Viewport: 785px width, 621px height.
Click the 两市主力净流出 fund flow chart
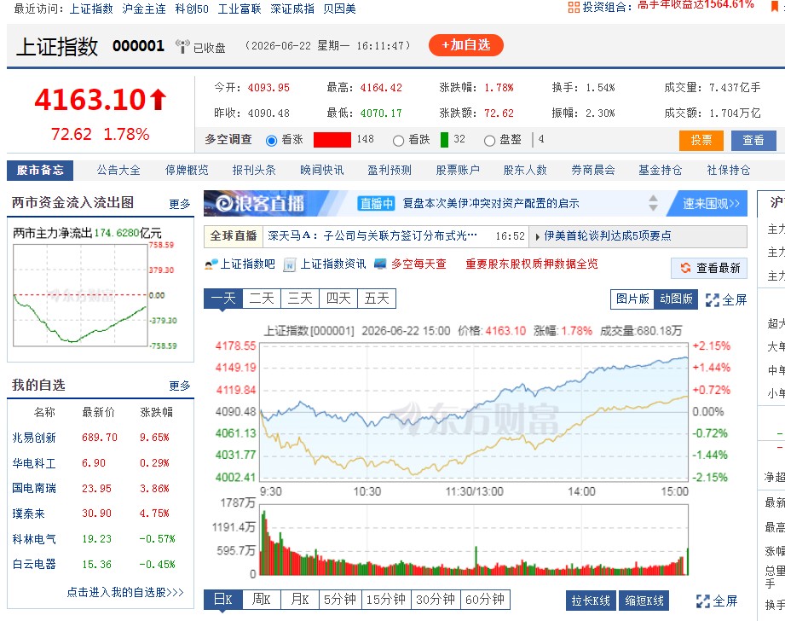(80, 295)
